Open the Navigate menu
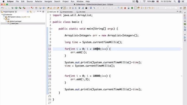 (48, 1)
